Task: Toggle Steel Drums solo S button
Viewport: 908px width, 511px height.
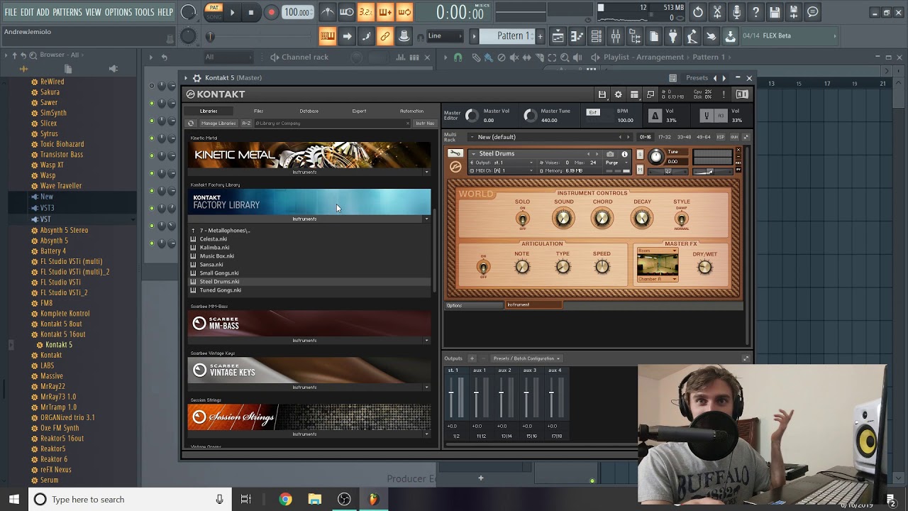Action: pyautogui.click(x=640, y=154)
